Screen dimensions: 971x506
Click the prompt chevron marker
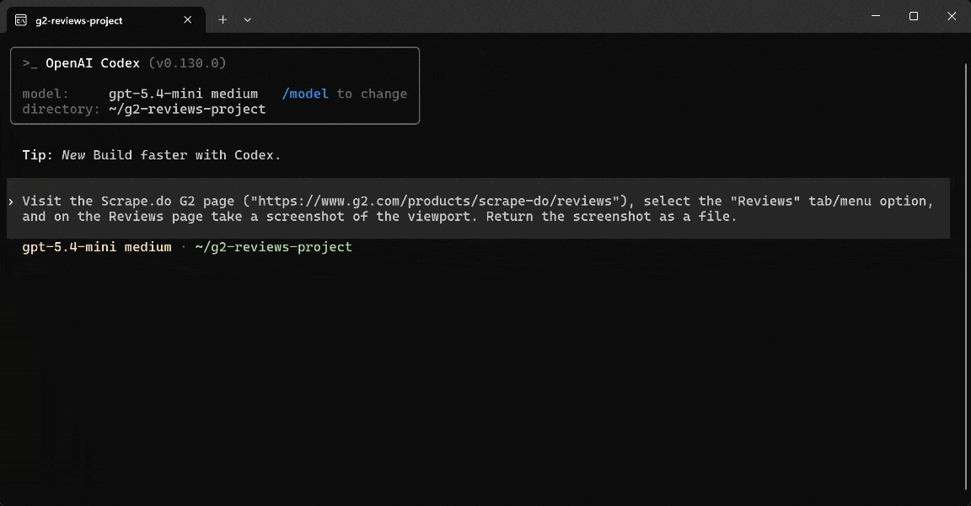11,202
